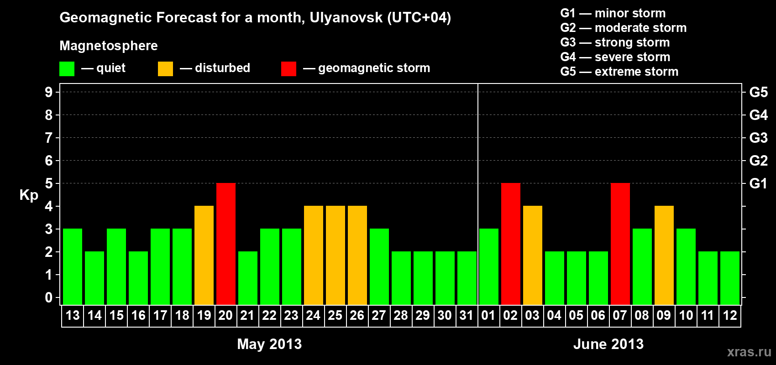776x365 pixels.
Task: Click the date label 07 on the axis
Action: click(620, 315)
